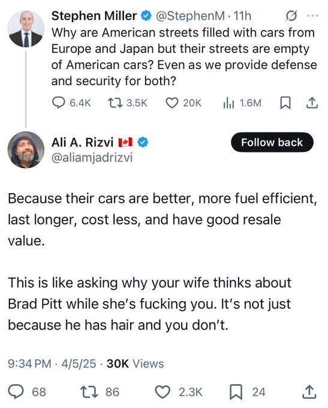The height and width of the screenshot is (408, 328).
Task: Like Stephen Miller's tweet showing 20K likes
Action: (183, 103)
